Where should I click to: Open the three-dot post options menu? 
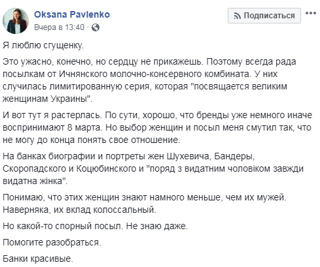tap(311, 13)
